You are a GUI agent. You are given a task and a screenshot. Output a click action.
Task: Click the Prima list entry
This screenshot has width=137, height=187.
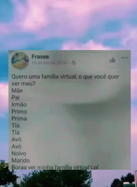(x=19, y=119)
